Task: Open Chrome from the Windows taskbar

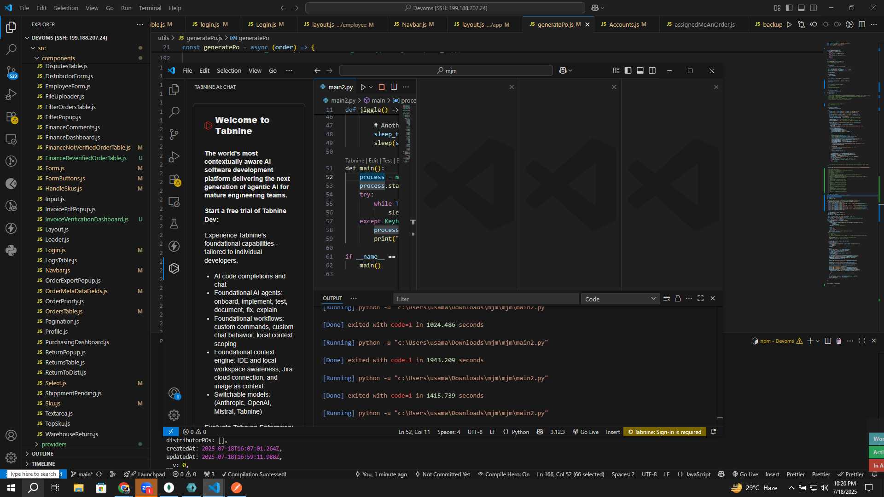Action: coord(124,488)
